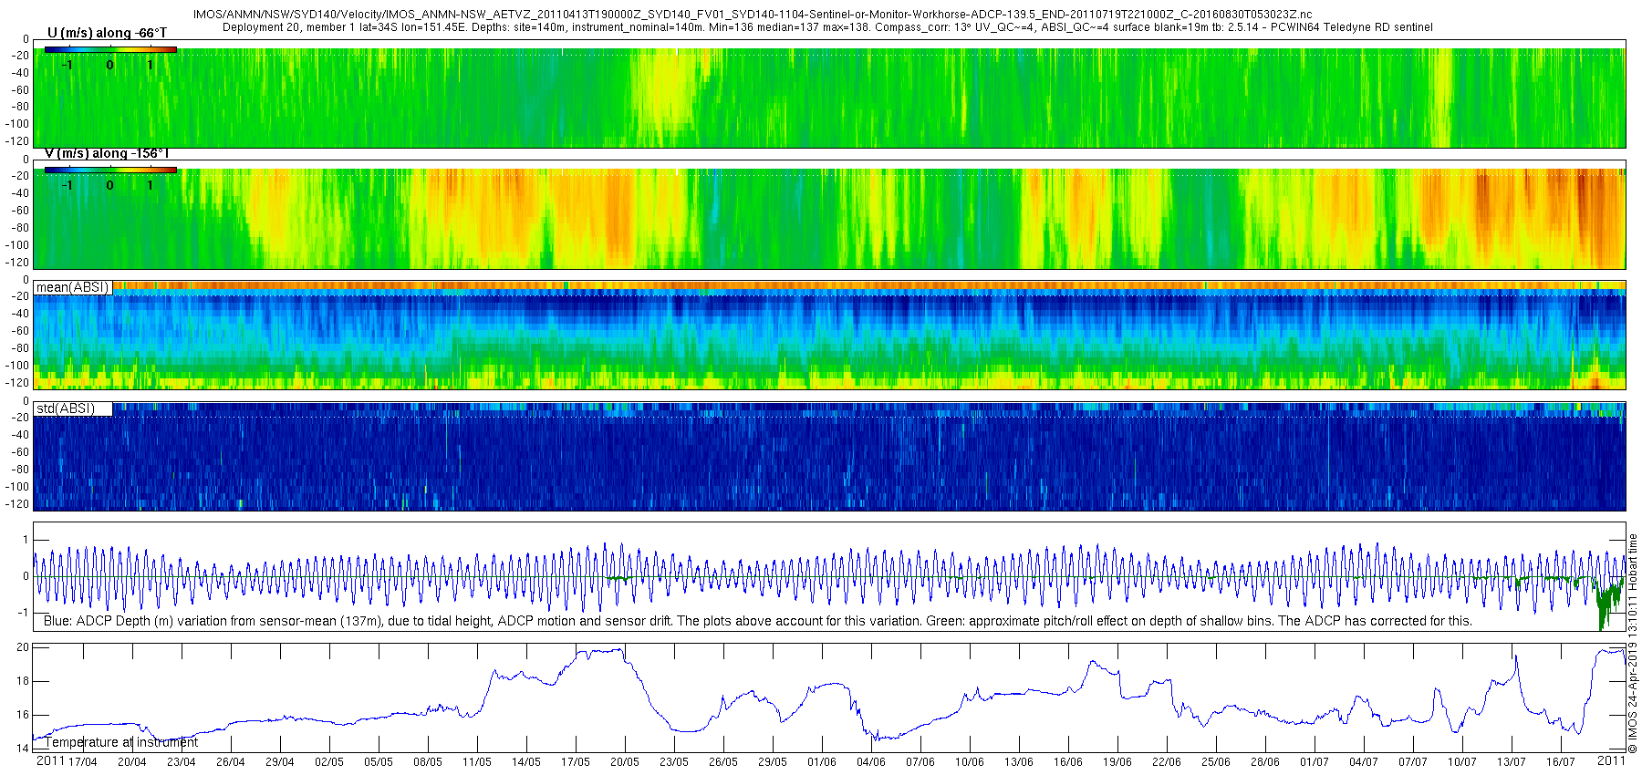
Task: Click the 'Temperature at instrument' label
Action: coord(121,742)
